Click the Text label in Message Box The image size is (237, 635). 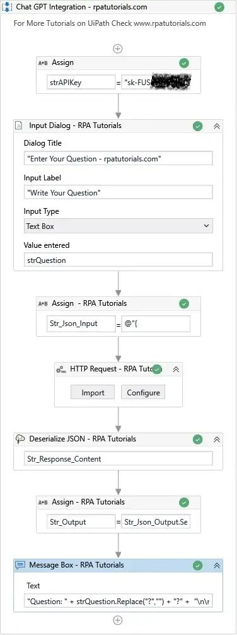point(33,586)
